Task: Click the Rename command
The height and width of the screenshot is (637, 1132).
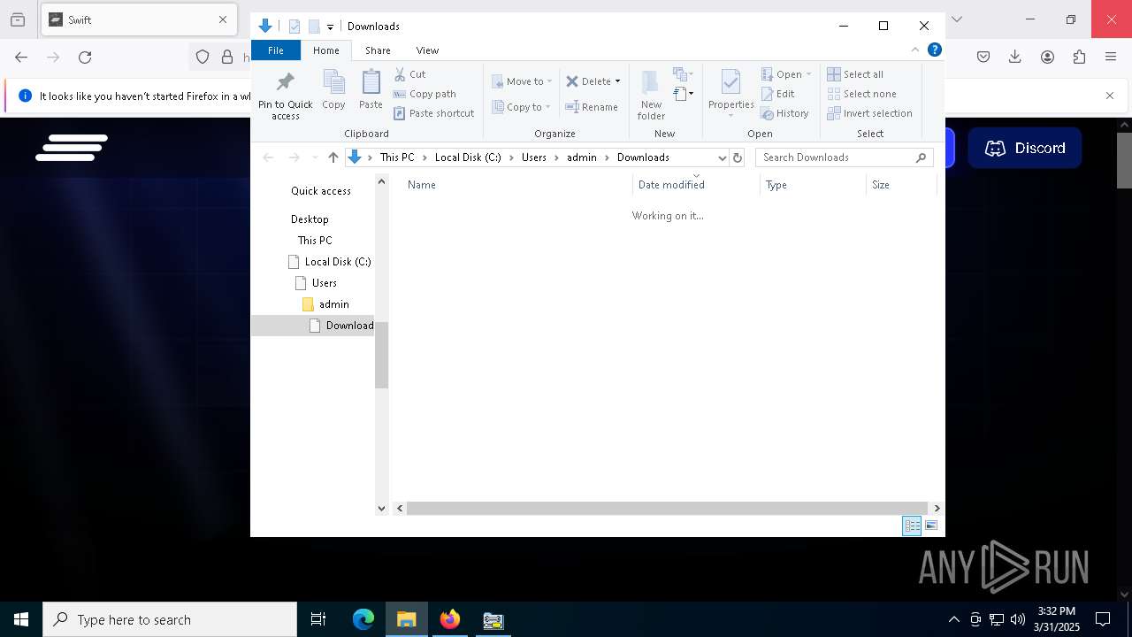Action: (x=592, y=107)
